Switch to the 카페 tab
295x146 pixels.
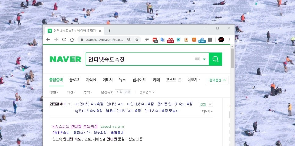tap(156, 80)
